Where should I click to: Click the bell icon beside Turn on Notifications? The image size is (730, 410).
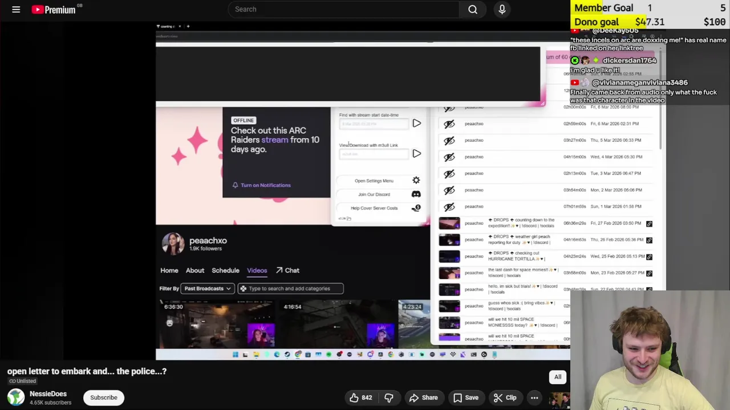tap(235, 185)
